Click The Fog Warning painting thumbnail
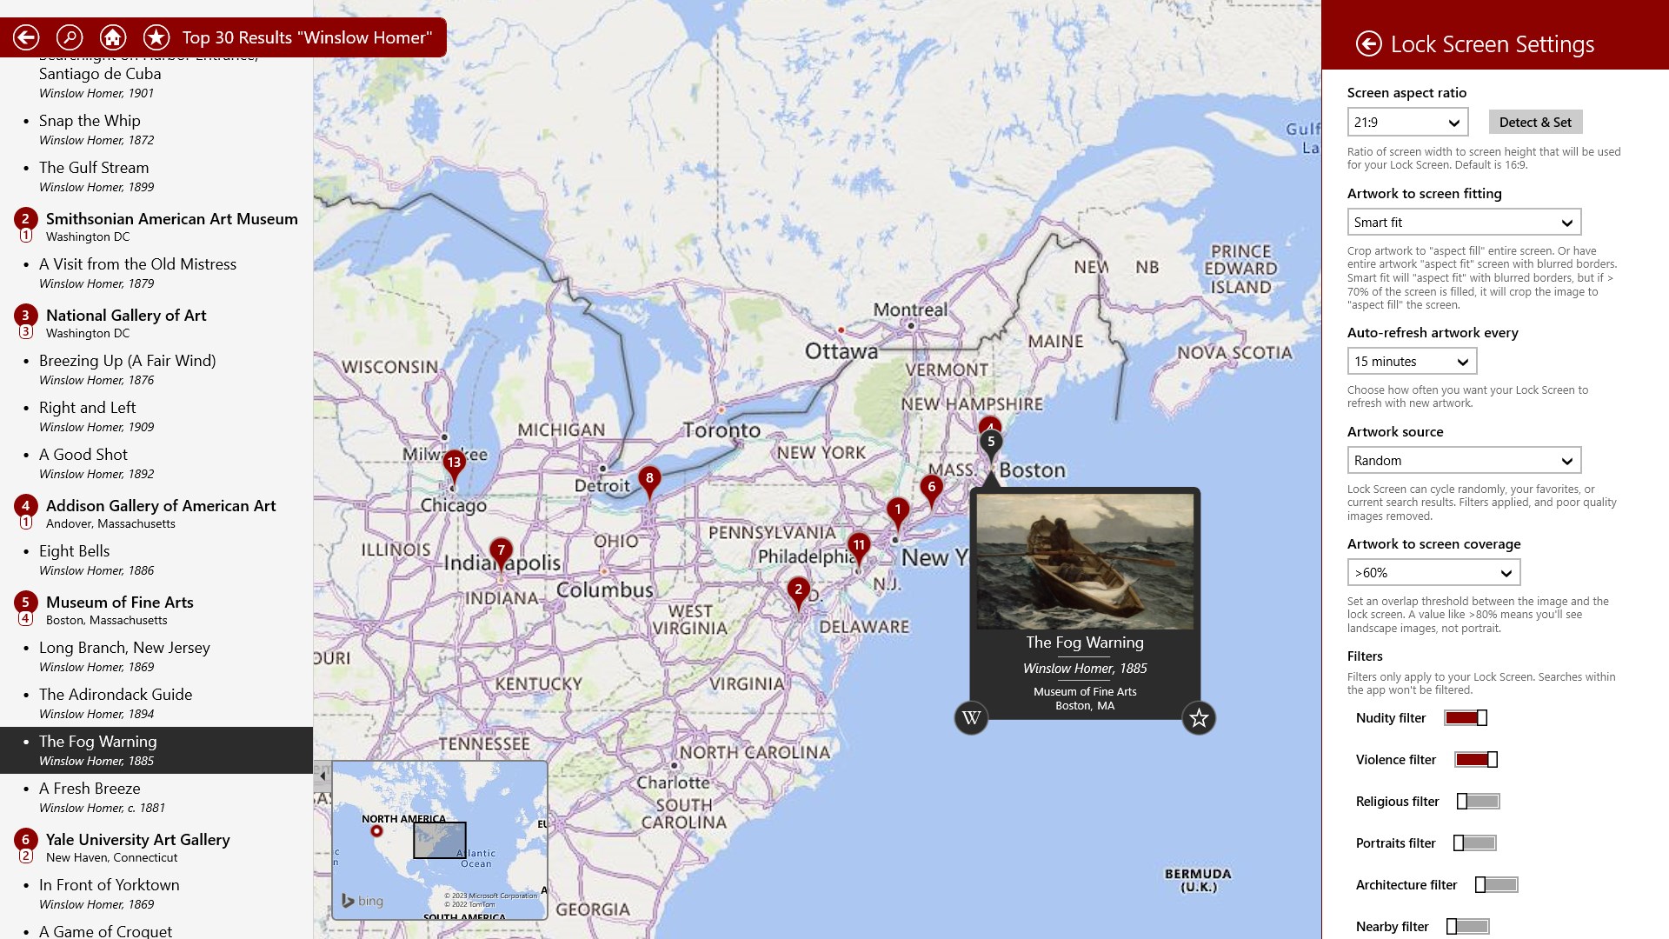 coord(1085,561)
